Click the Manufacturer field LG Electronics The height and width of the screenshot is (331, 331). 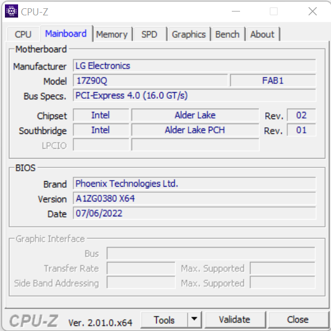click(195, 65)
